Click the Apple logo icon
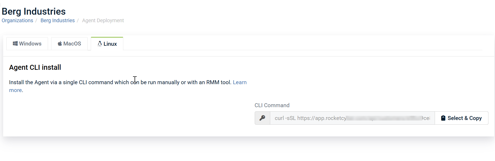Viewport: 495px width, 161px height. click(x=60, y=43)
